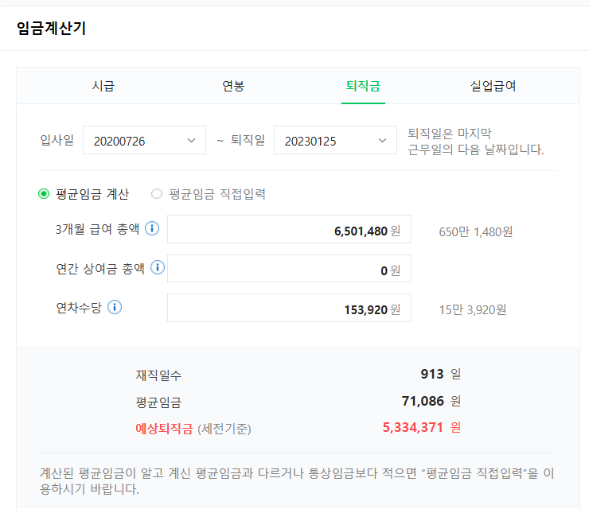Click info icon beside 3개월 급여 총액
Image resolution: width=589 pixels, height=513 pixels.
pos(151,229)
